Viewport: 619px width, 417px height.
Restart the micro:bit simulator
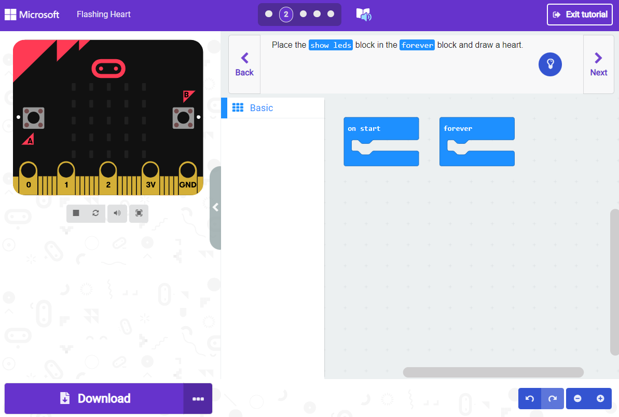tap(95, 213)
